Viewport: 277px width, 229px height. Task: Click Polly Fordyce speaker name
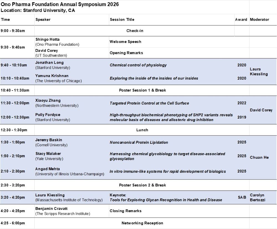48,115
